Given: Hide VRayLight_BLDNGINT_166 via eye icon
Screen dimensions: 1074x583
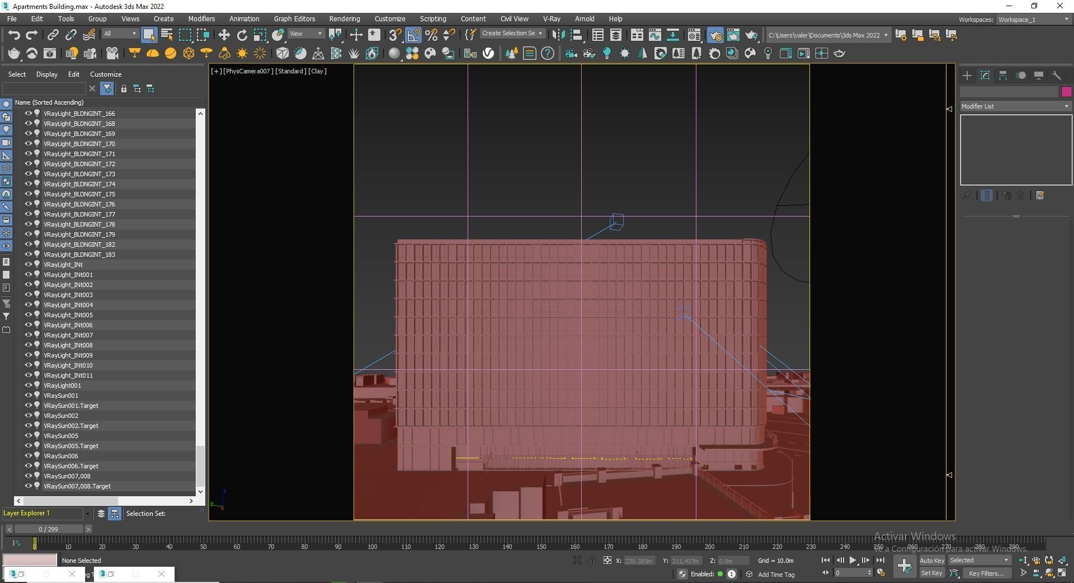Looking at the screenshot, I should (28, 113).
